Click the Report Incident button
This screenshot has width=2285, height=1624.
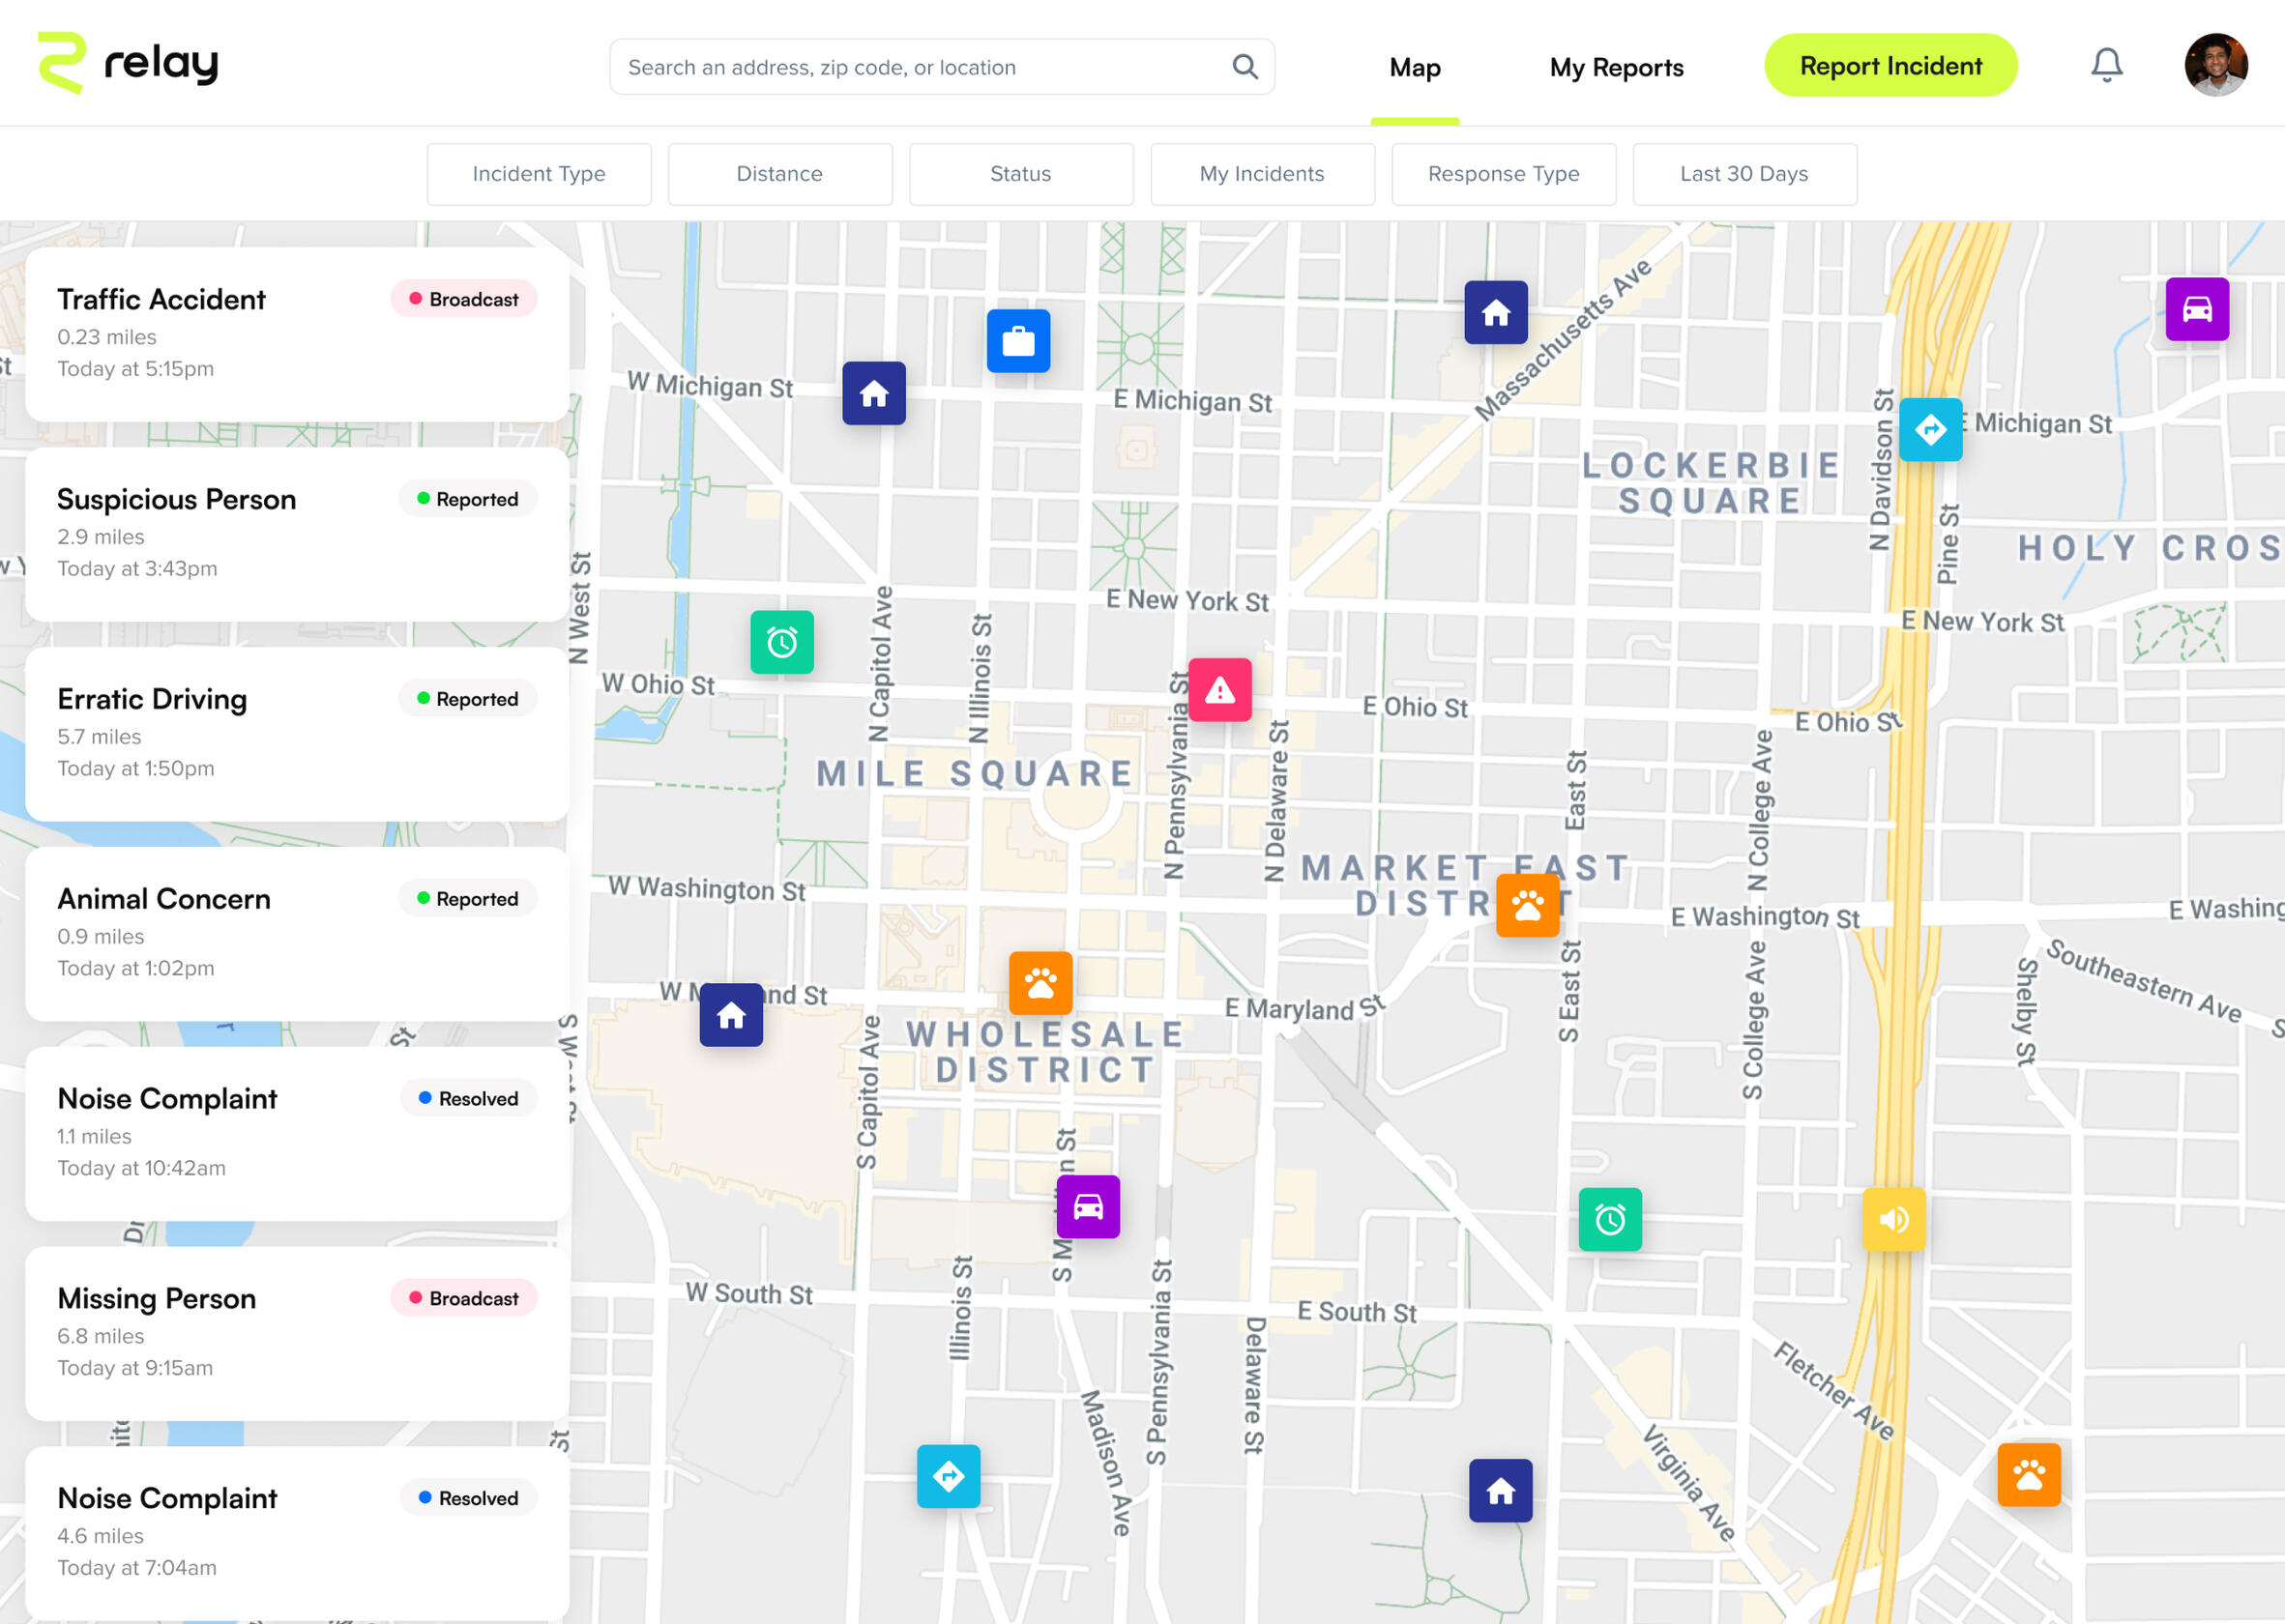click(1890, 66)
